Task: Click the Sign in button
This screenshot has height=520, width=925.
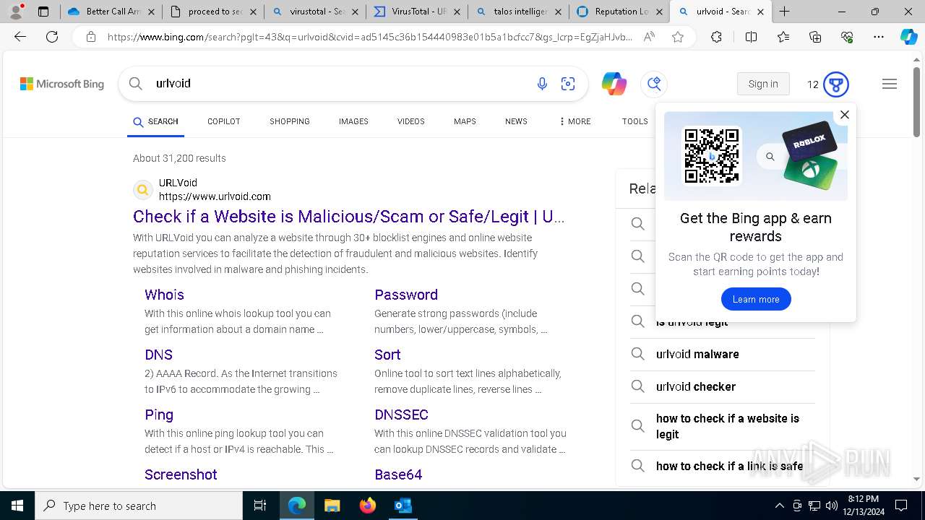Action: click(763, 84)
